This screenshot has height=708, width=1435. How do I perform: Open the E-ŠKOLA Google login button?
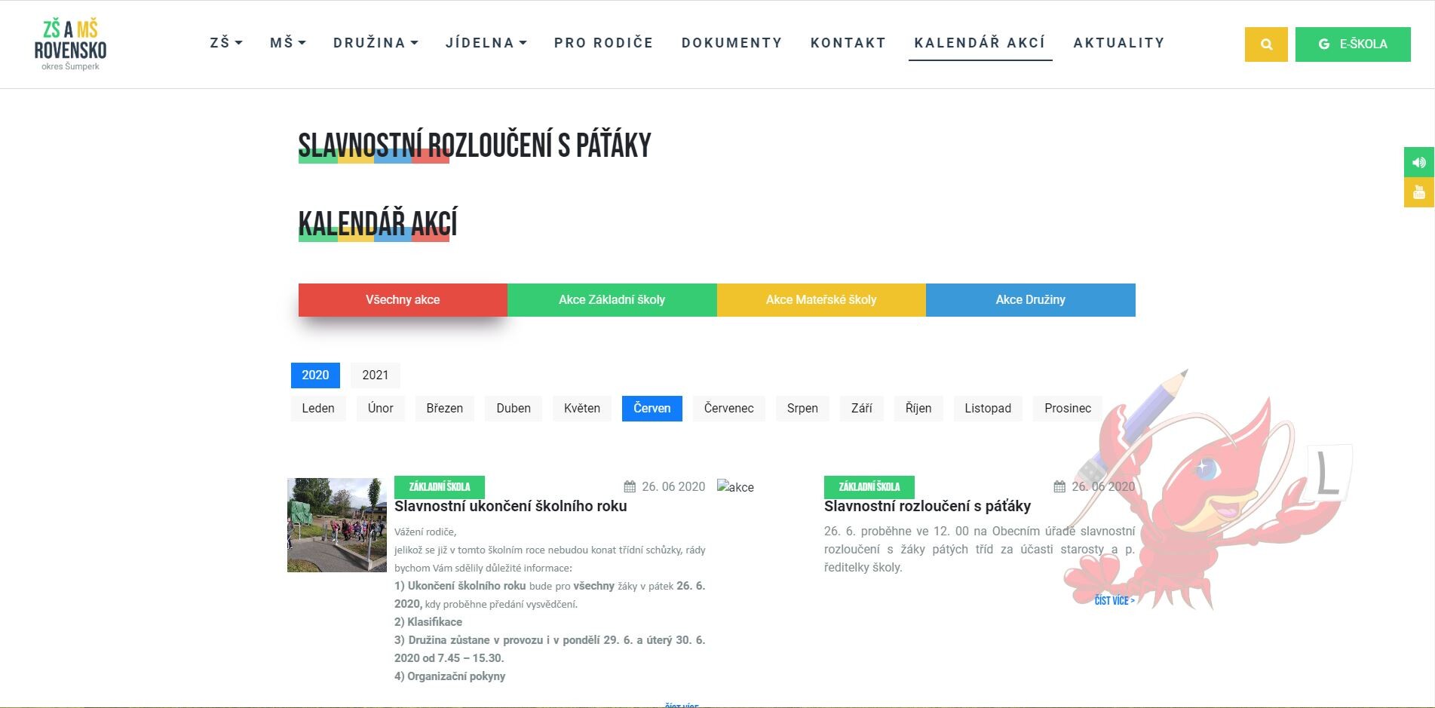[x=1352, y=44]
